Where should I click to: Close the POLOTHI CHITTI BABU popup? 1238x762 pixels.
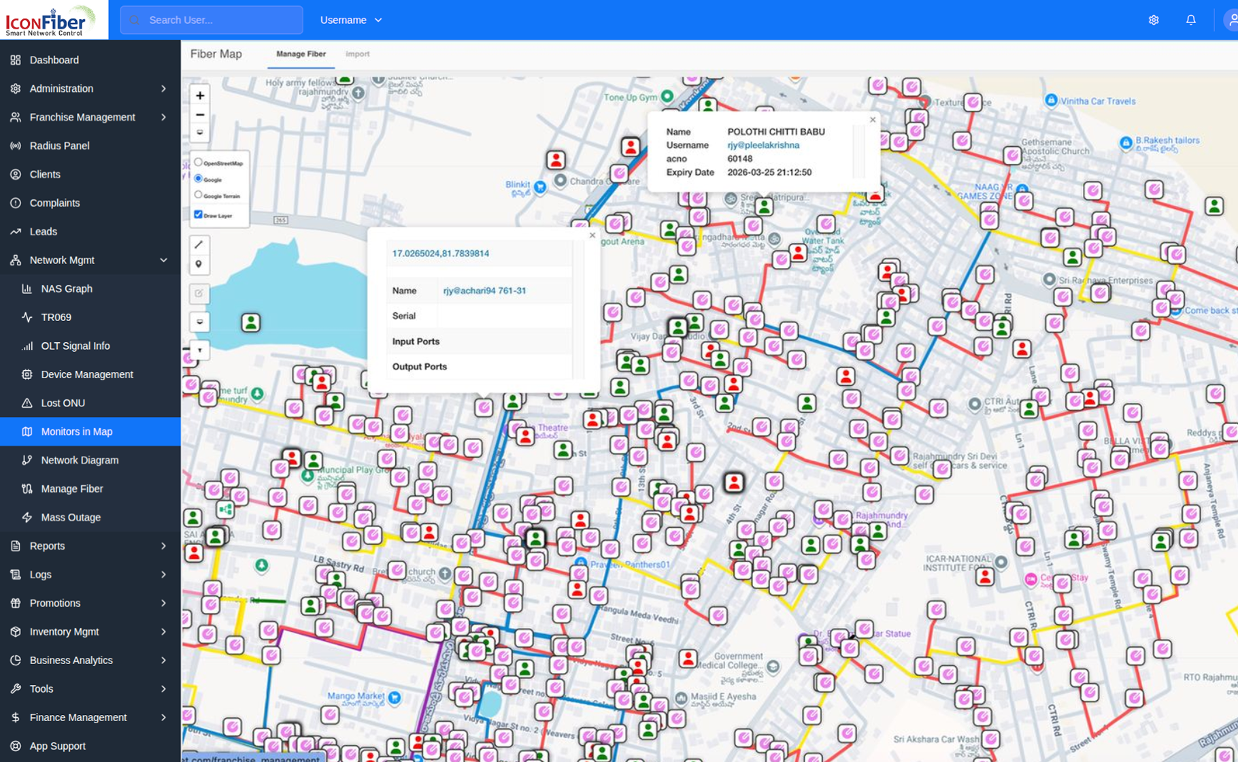873,120
